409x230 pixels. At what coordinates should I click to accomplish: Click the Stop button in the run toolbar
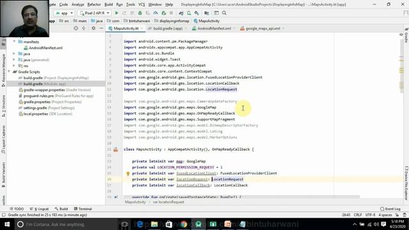click(x=171, y=13)
